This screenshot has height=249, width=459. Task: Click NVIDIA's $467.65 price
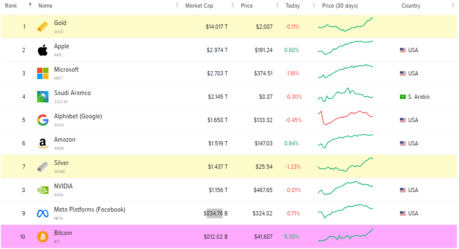pos(263,190)
